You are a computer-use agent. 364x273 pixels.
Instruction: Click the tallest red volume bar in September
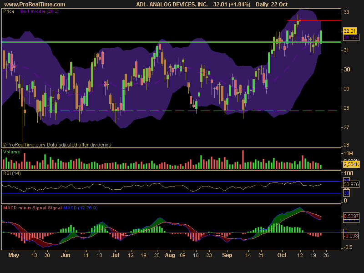243,160
